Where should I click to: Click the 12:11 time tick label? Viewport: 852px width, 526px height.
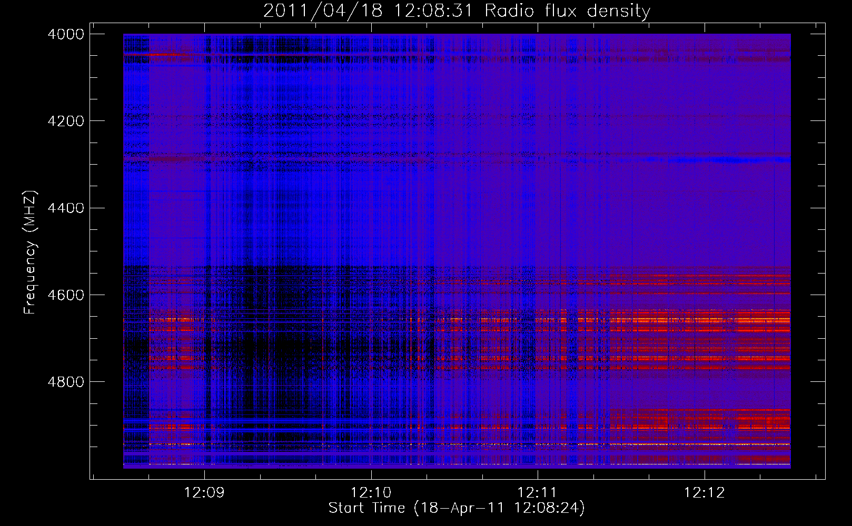coord(538,493)
